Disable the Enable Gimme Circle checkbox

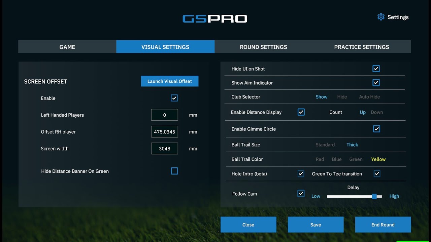pyautogui.click(x=376, y=129)
